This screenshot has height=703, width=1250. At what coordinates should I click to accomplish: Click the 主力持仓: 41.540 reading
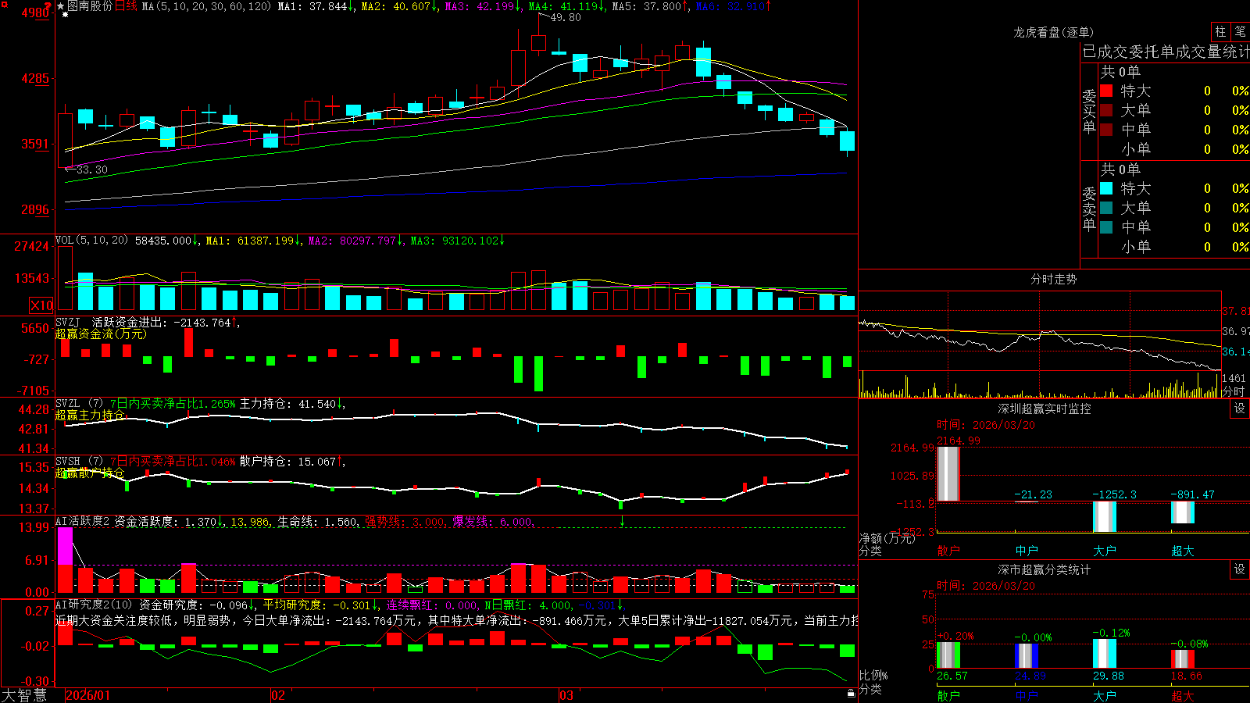click(x=288, y=404)
